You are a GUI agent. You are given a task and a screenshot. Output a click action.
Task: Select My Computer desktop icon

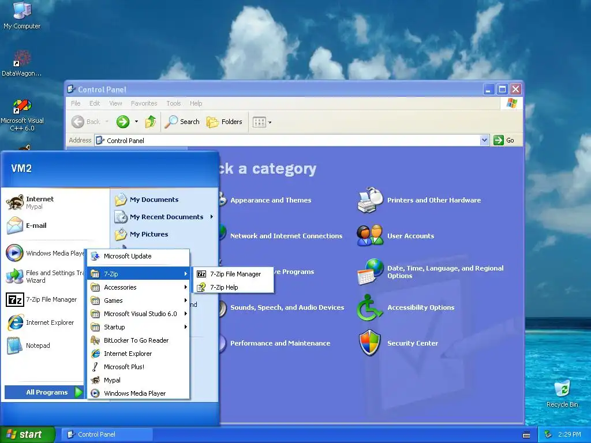click(22, 15)
